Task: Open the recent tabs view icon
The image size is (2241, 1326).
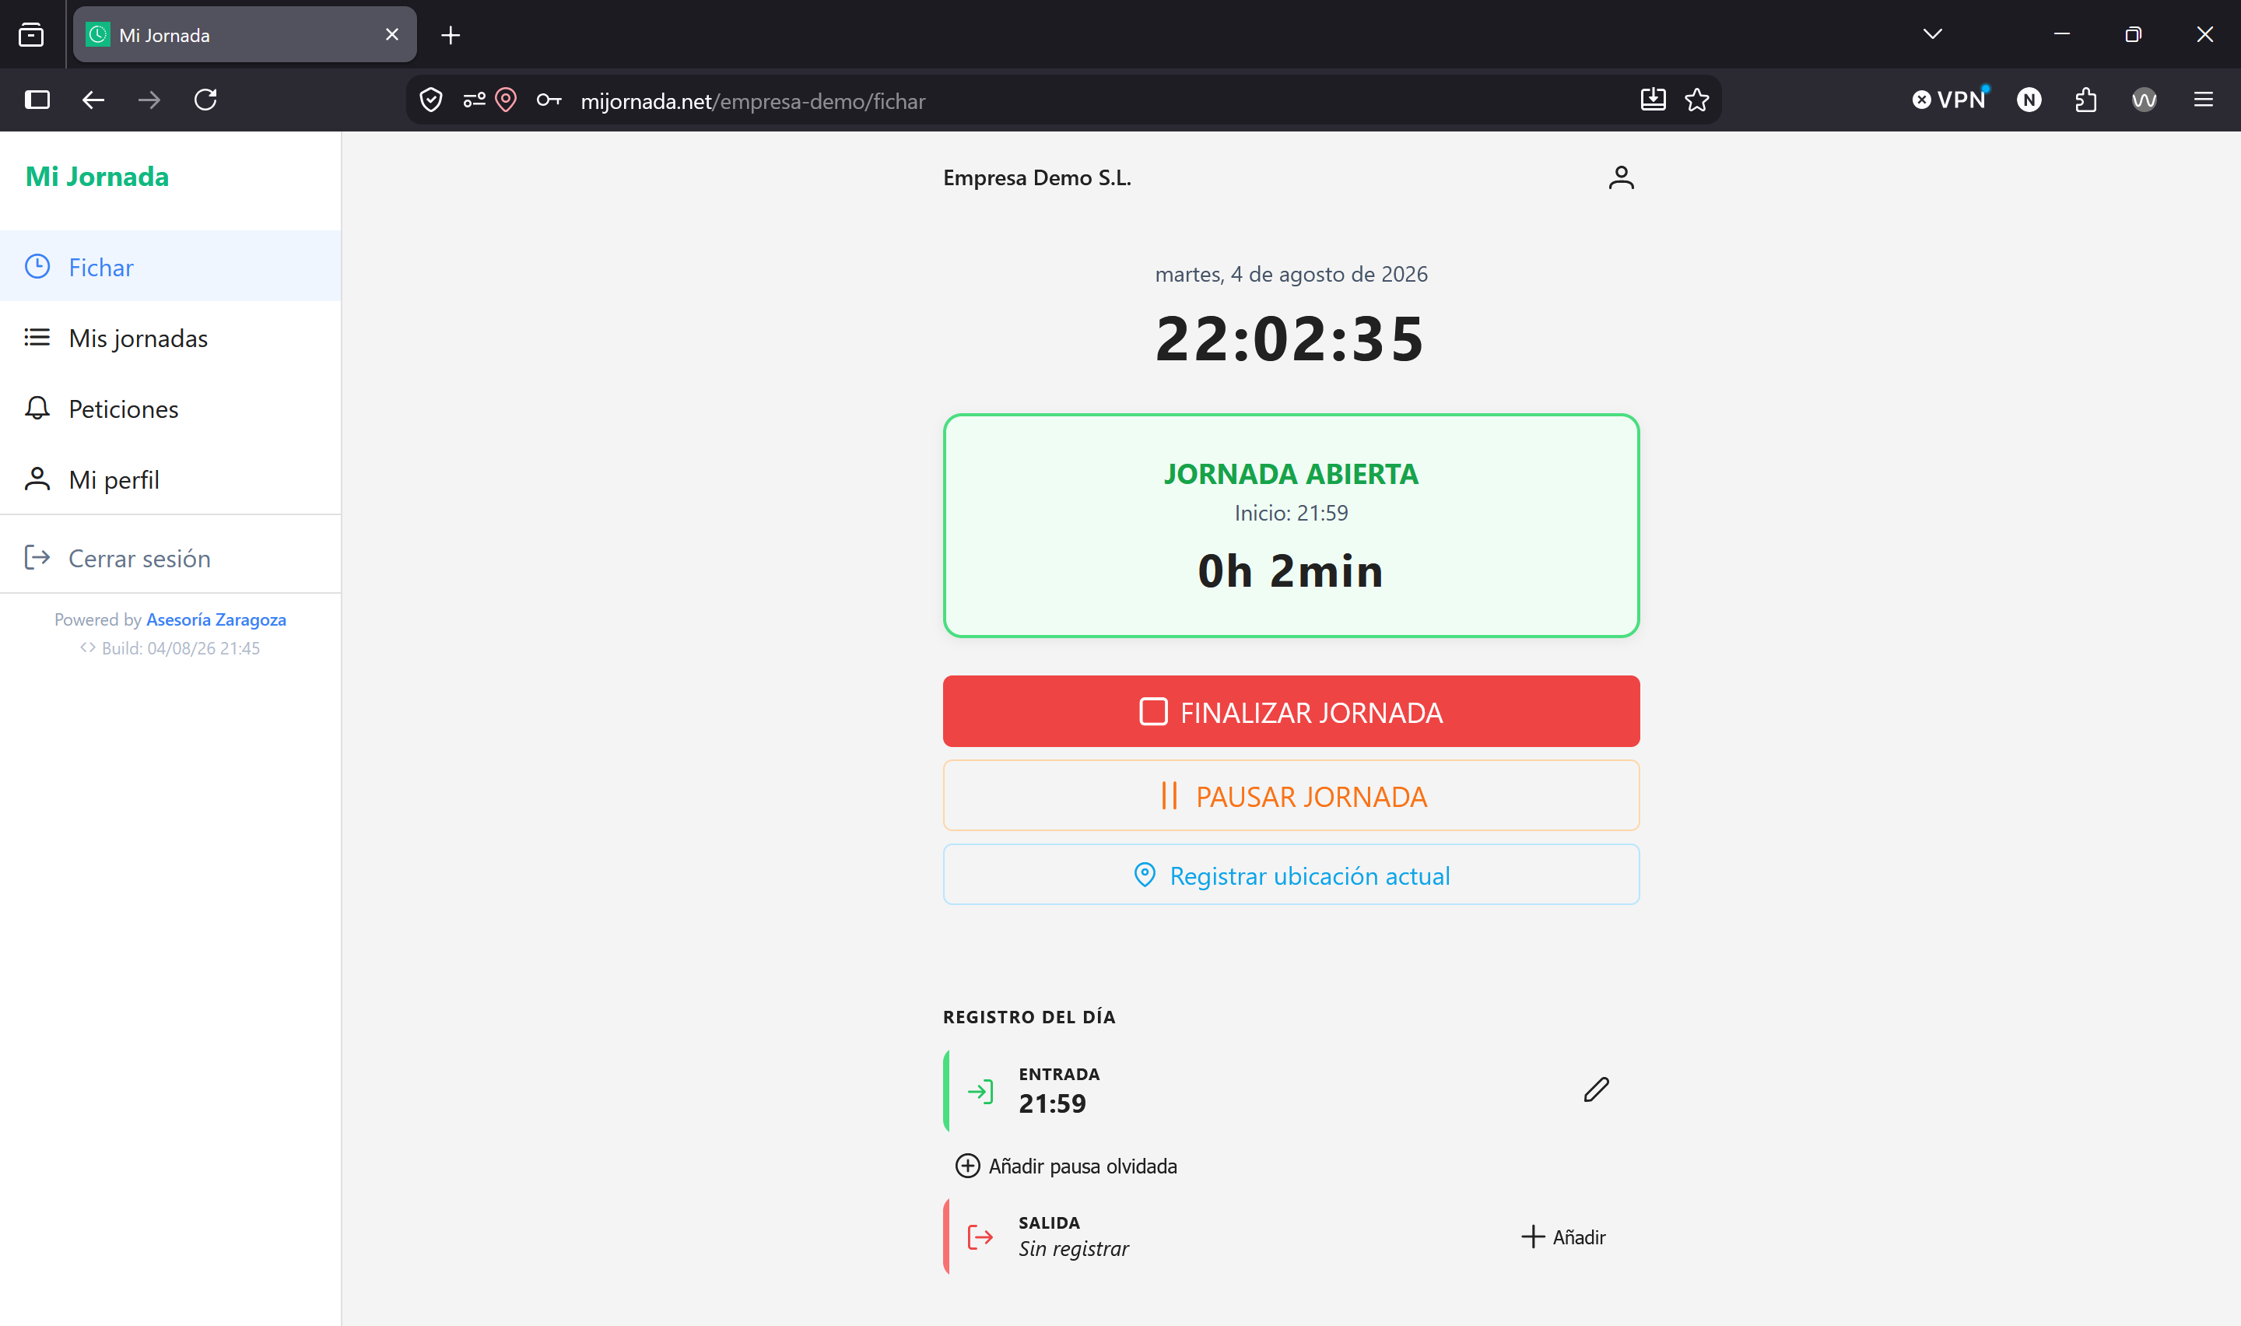Action: pyautogui.click(x=31, y=35)
